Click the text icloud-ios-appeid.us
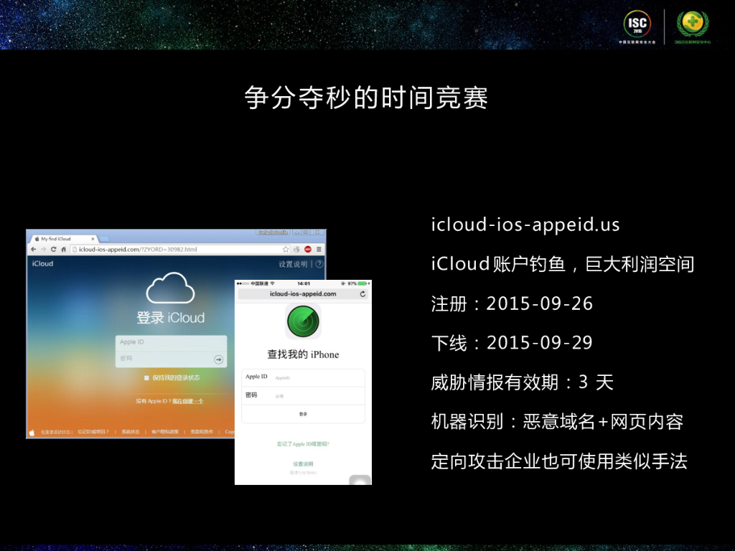Screen dimensions: 735x551 point(525,225)
